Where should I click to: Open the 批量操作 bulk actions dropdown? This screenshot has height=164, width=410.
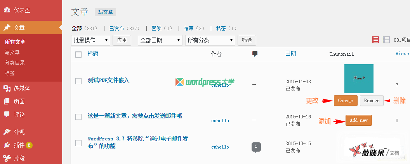click(91, 40)
